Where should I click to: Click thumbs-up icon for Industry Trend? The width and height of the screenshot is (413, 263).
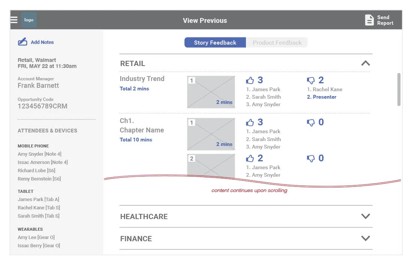coord(250,80)
